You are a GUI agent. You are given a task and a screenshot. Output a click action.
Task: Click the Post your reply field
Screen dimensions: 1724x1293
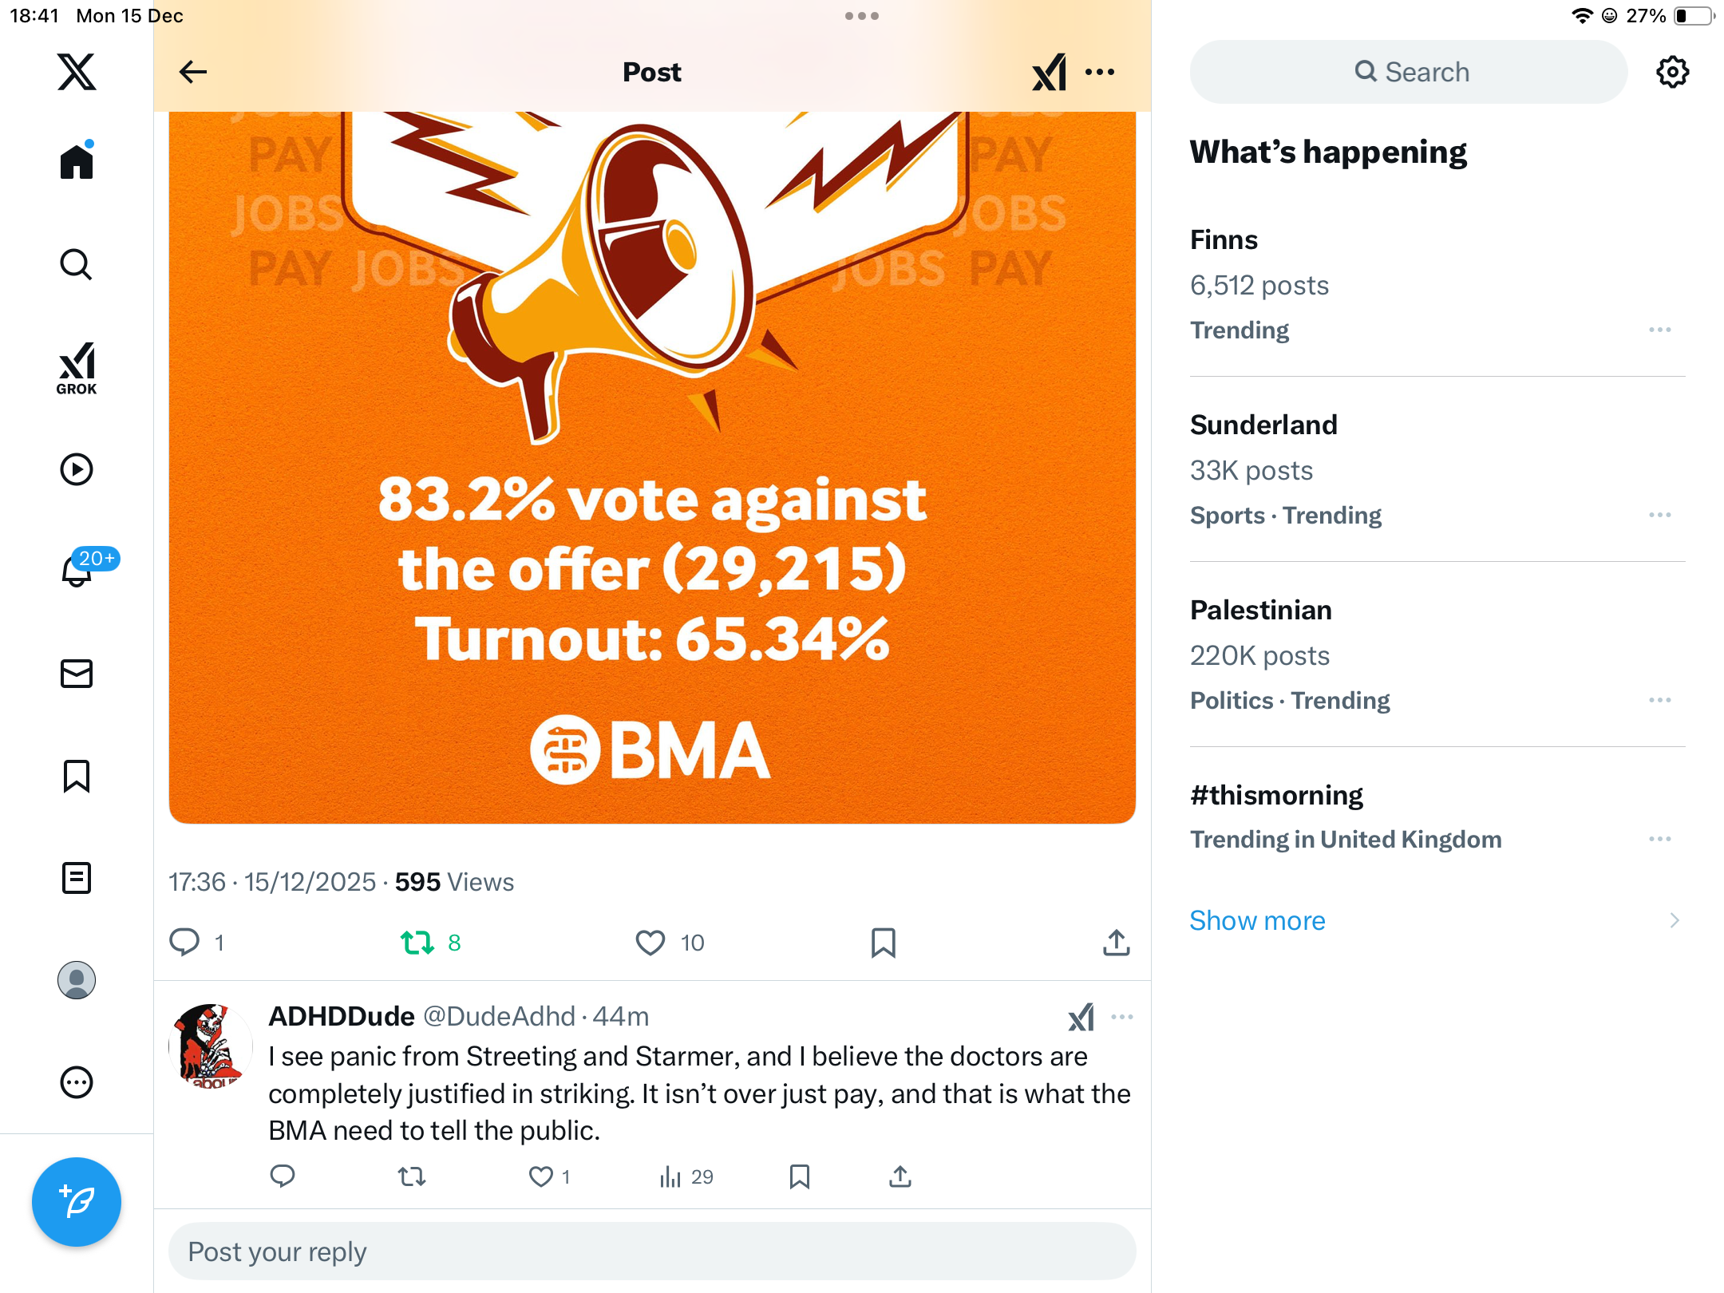(x=651, y=1251)
